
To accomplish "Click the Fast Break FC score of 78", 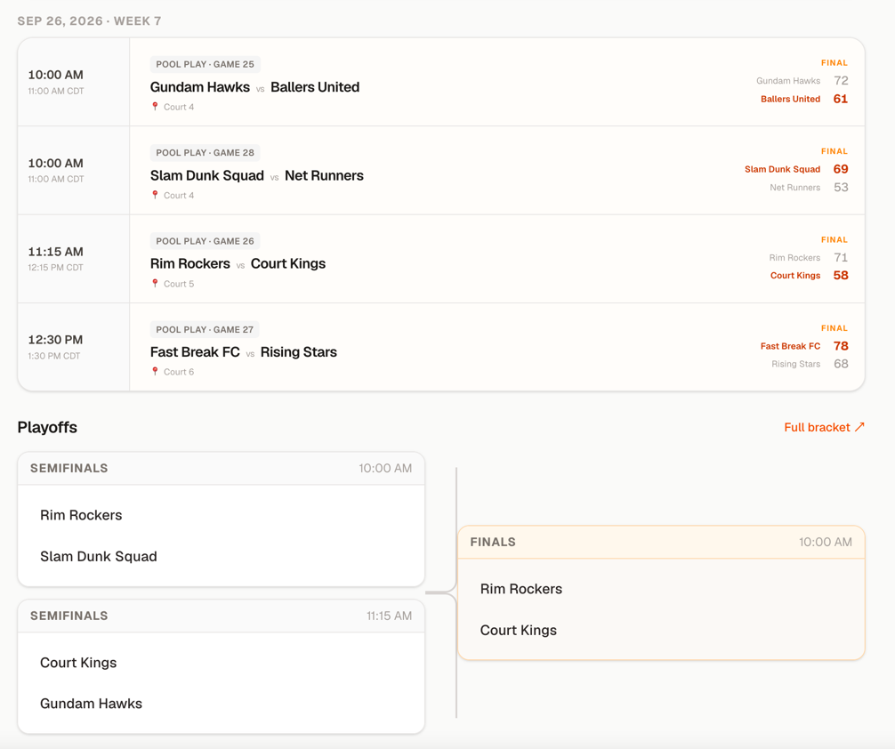I will (x=841, y=346).
